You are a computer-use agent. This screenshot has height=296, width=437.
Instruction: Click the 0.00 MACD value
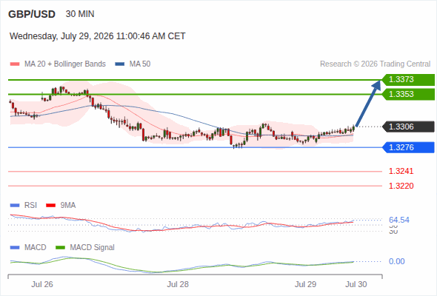[396, 261]
